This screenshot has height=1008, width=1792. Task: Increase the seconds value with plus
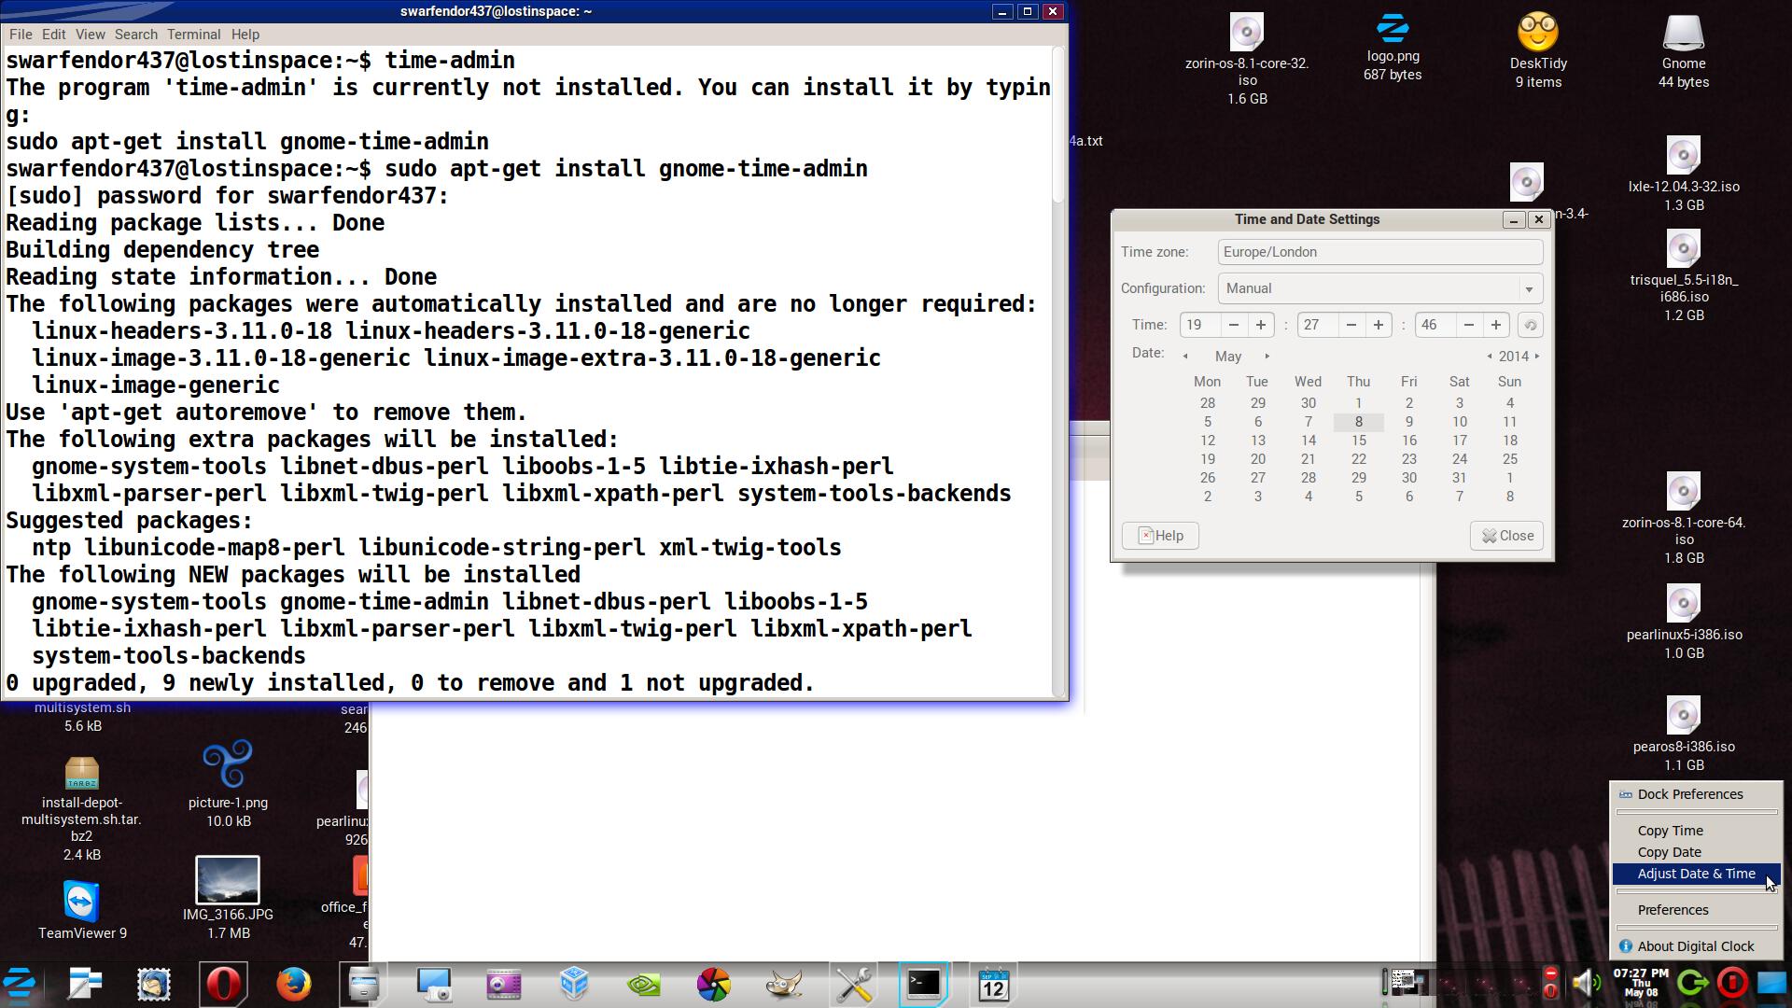click(1495, 325)
